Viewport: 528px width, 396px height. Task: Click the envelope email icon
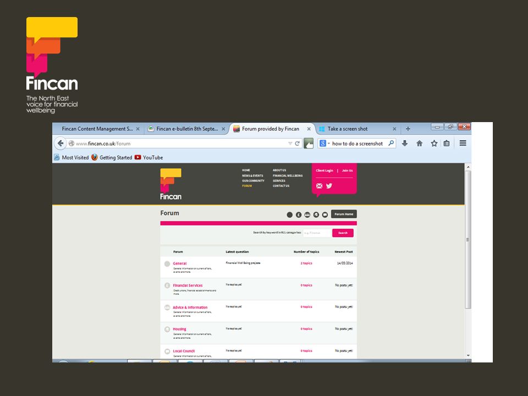pos(319,186)
